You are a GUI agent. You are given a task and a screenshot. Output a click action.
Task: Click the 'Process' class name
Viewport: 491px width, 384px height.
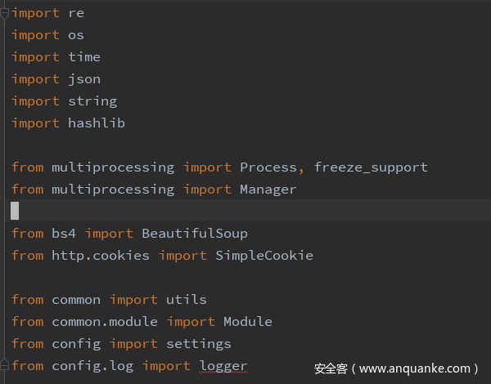[268, 167]
